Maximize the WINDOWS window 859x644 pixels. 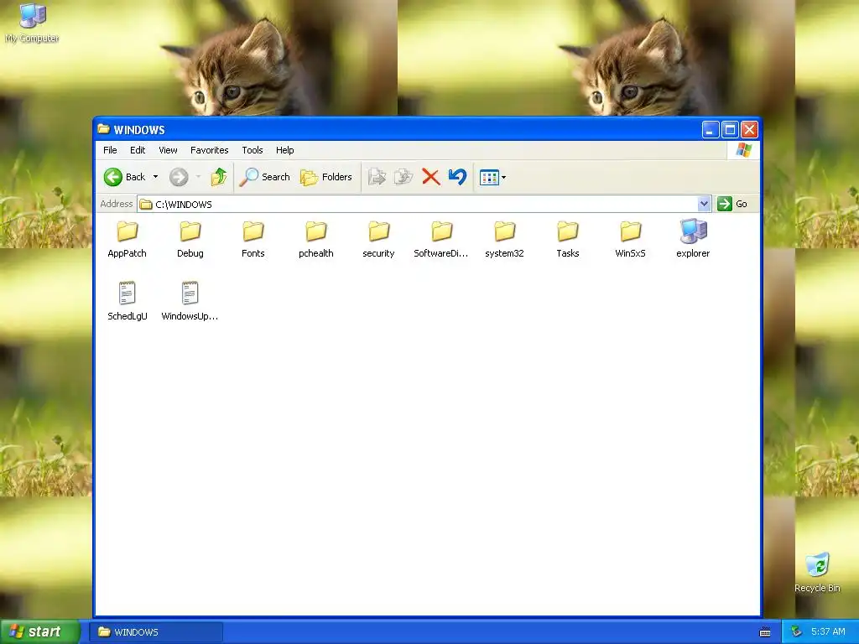pyautogui.click(x=730, y=130)
